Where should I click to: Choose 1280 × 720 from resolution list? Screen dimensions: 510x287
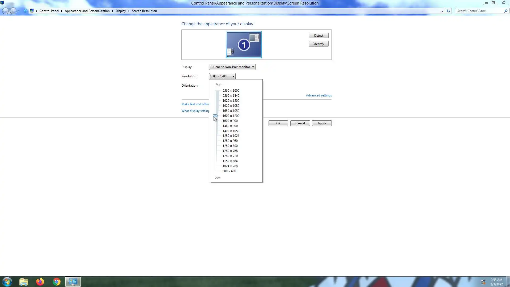click(230, 156)
